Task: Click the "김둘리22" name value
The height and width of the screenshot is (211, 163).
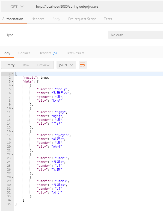Action: coord(60,93)
